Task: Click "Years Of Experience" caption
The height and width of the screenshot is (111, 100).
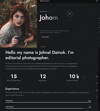Action: [13, 80]
